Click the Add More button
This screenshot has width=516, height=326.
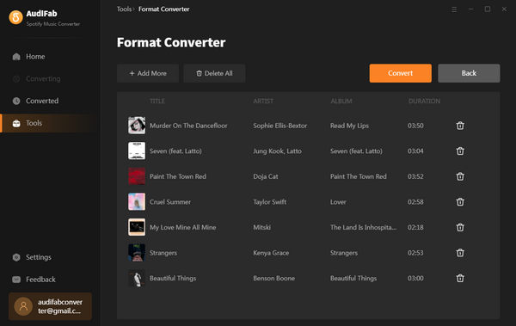(148, 73)
